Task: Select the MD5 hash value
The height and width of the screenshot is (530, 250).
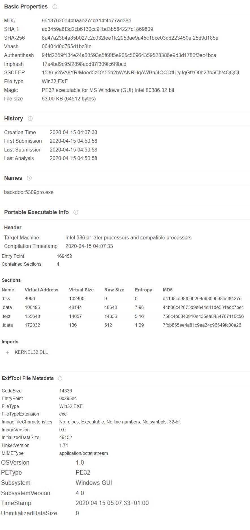Action: pyautogui.click(x=87, y=21)
